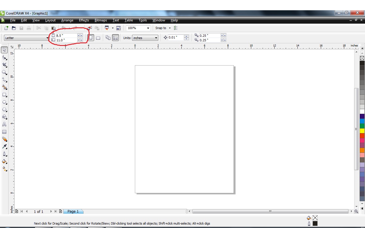Set page orientation to Portrait

(91, 38)
